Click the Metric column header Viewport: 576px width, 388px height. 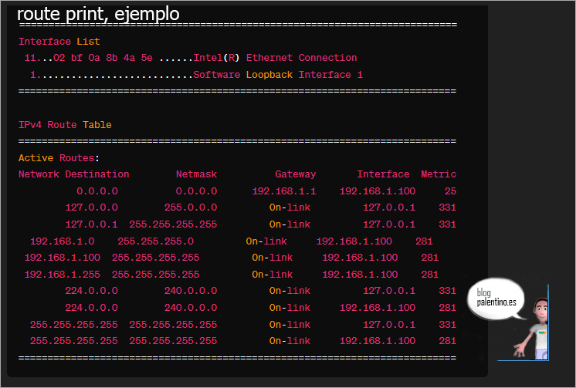point(439,174)
